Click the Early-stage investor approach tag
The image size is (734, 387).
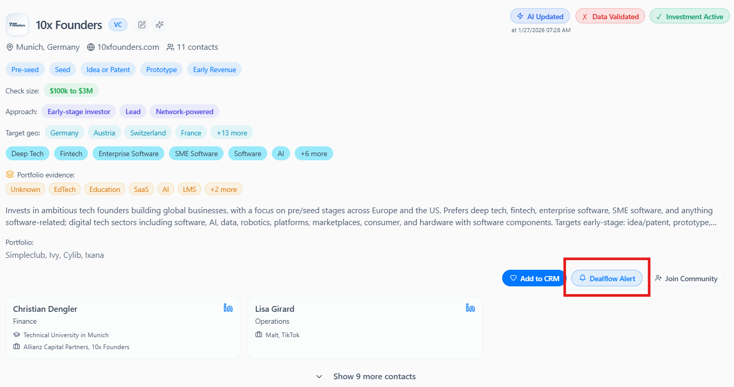click(79, 112)
